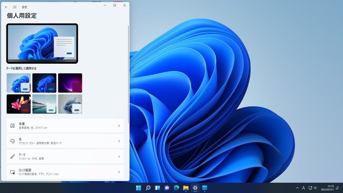Click the lock screen icon beside ロック画面

click(x=12, y=172)
